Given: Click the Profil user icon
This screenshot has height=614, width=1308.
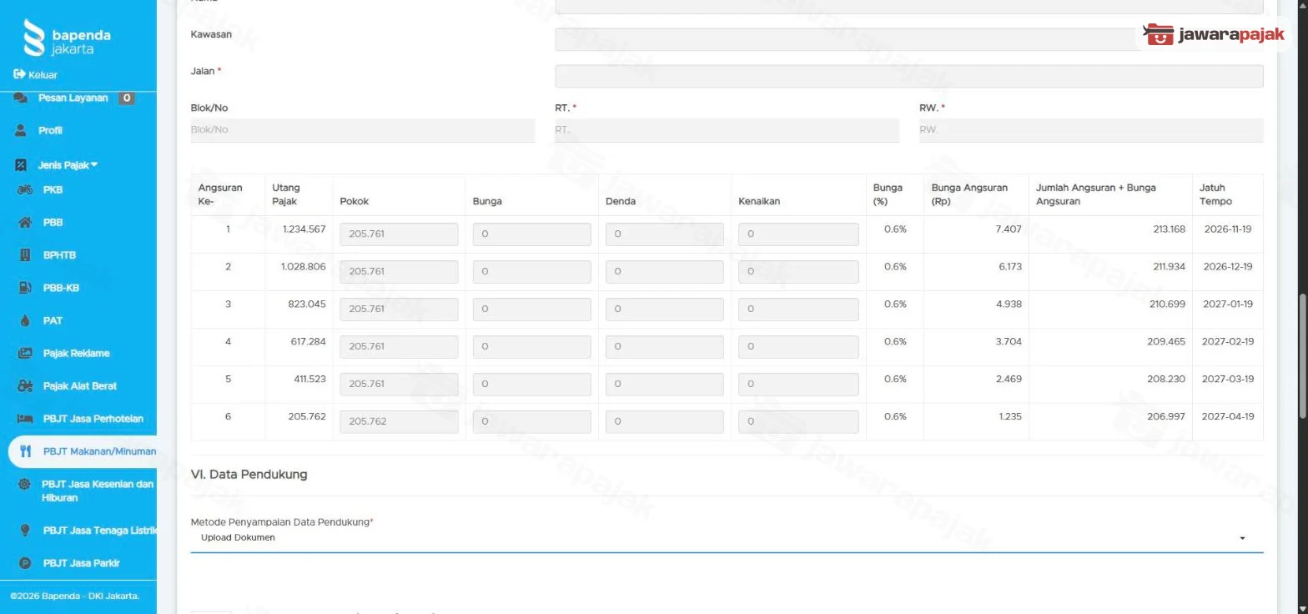Looking at the screenshot, I should tap(21, 131).
